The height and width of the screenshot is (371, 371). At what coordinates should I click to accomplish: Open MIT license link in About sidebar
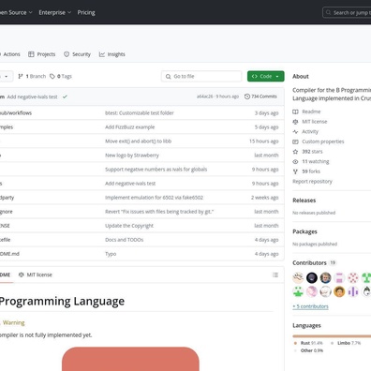pyautogui.click(x=314, y=122)
